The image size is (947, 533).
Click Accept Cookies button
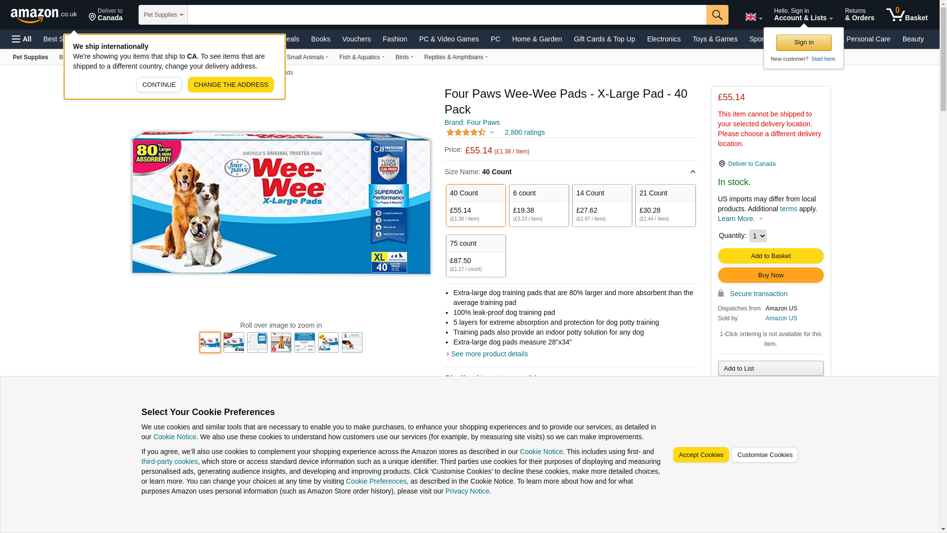(701, 455)
